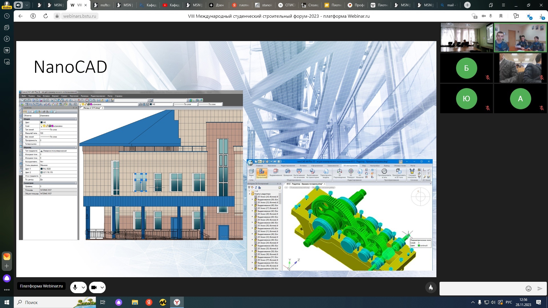548x308 pixels.
Task: Select participant Б avatar tile
Action: click(467, 68)
